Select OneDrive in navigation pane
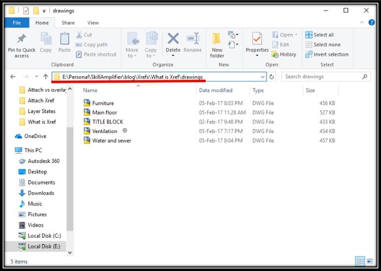The height and width of the screenshot is (271, 381). point(35,136)
